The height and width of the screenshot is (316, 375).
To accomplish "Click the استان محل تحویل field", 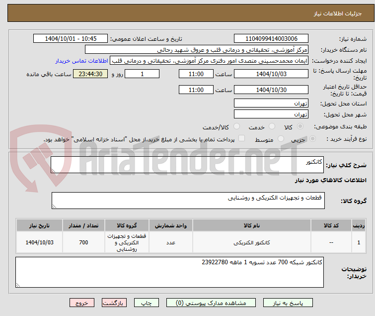I will (271, 103).
